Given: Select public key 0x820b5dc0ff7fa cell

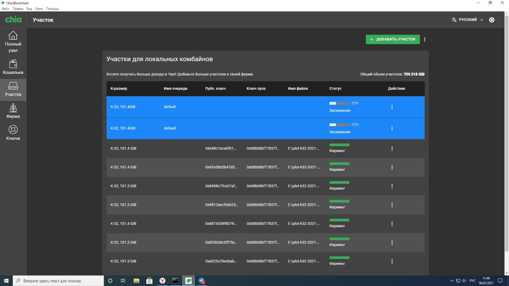Looking at the screenshot, I should pyautogui.click(x=221, y=242).
